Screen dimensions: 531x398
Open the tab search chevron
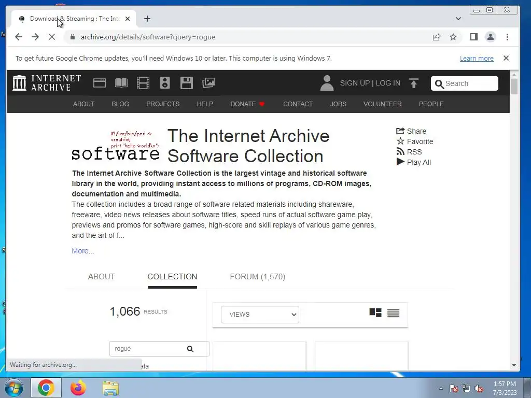click(x=458, y=19)
